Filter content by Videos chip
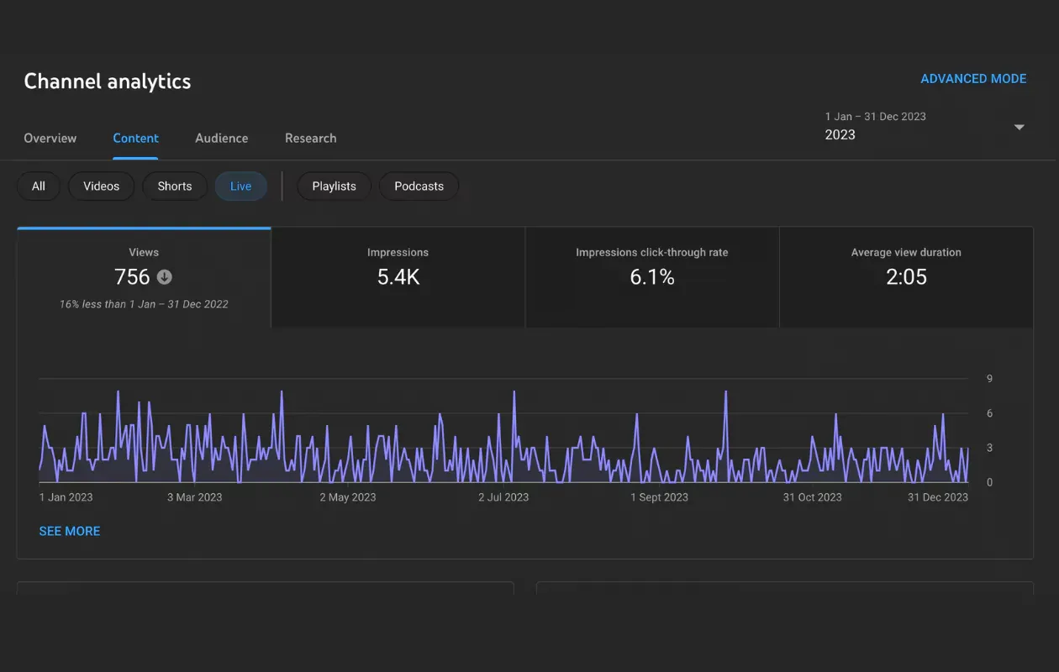Viewport: 1059px width, 672px height. coord(102,186)
